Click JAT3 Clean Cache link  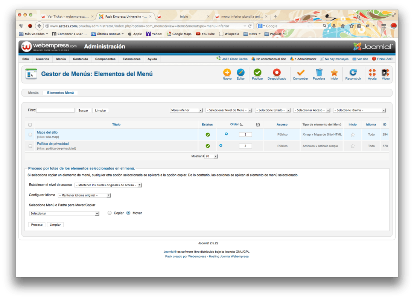coord(232,59)
